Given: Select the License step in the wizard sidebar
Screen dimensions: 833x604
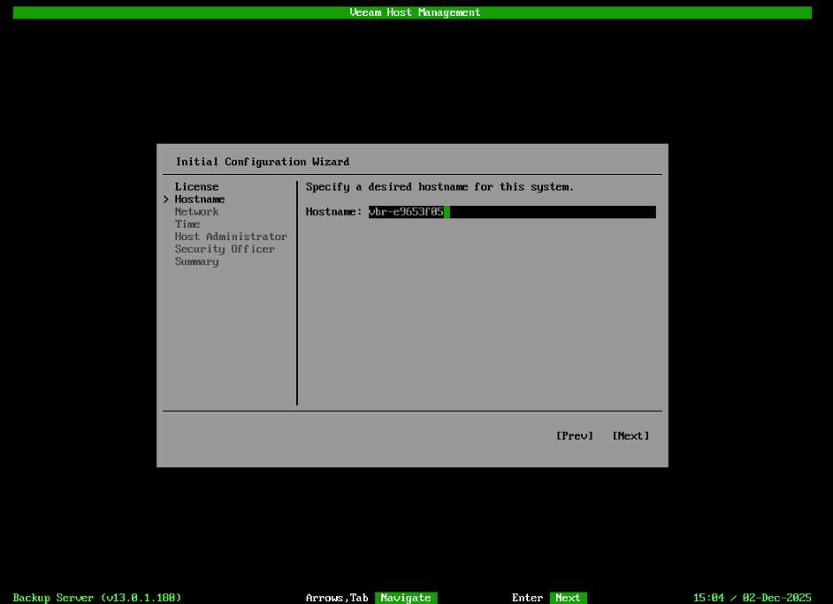Looking at the screenshot, I should [196, 186].
